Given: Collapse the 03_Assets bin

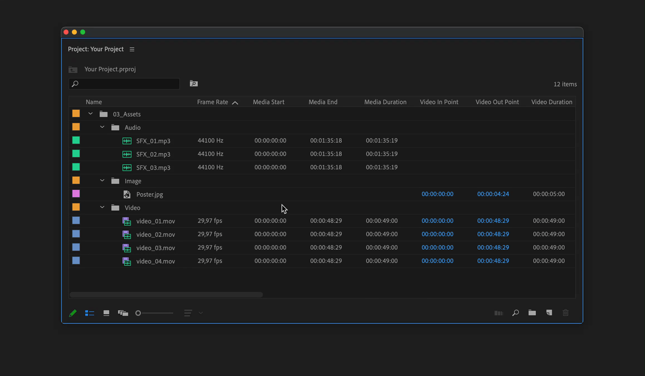Looking at the screenshot, I should tap(90, 114).
